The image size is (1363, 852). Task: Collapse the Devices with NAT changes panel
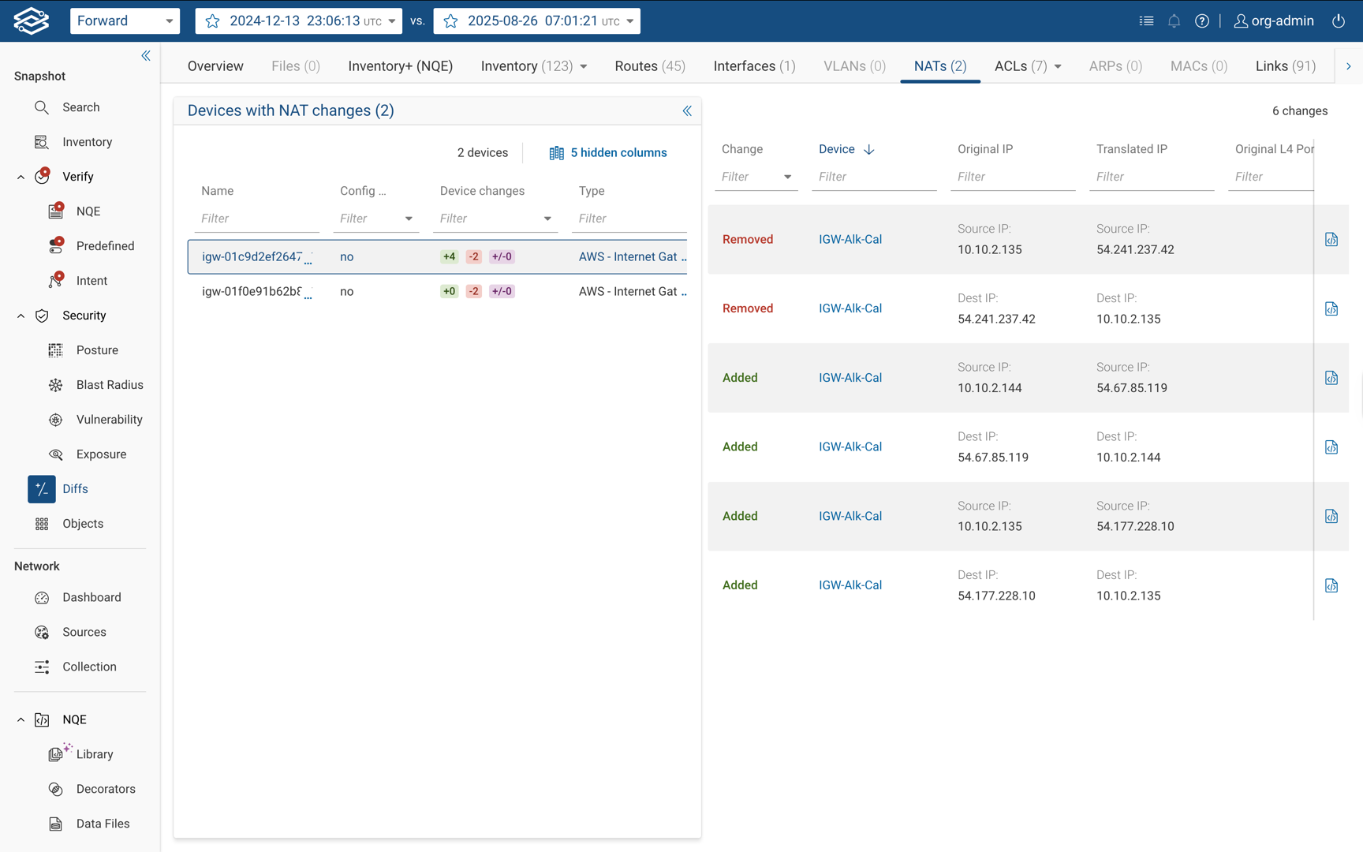(687, 111)
